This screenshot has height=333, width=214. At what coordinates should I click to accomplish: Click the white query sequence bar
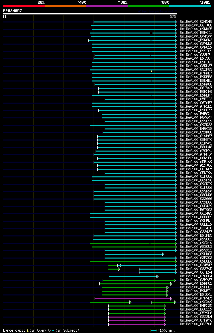(x=90, y=14)
